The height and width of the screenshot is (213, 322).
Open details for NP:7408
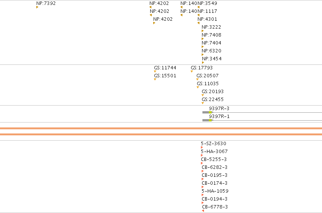[211, 35]
